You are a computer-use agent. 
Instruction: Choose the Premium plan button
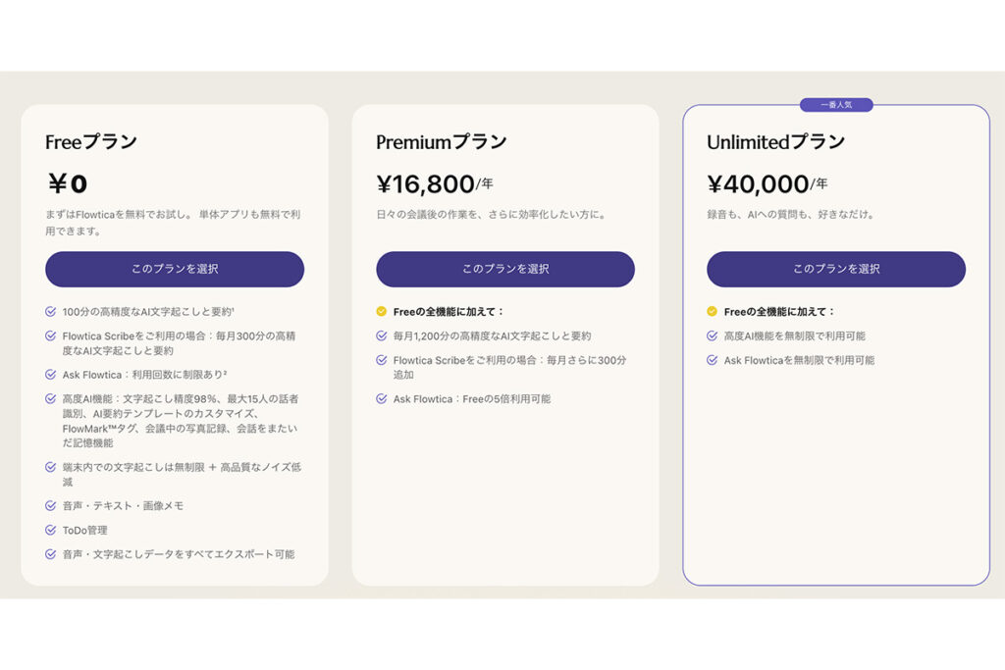[x=505, y=269]
